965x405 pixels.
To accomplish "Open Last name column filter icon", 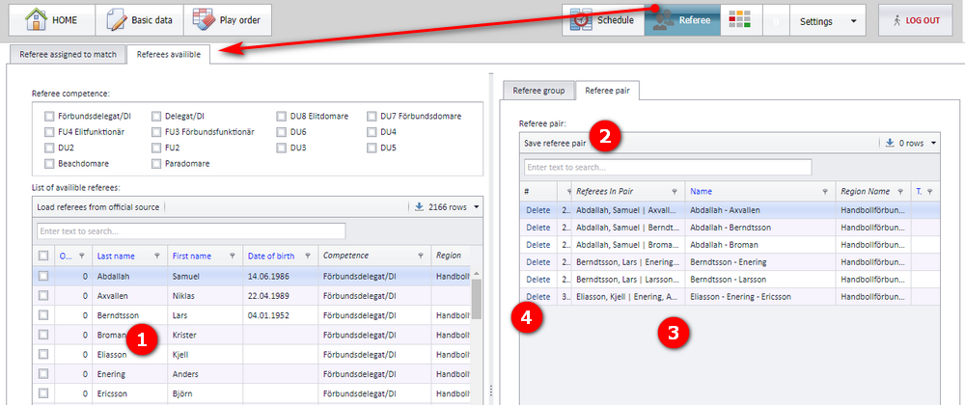I will (157, 256).
